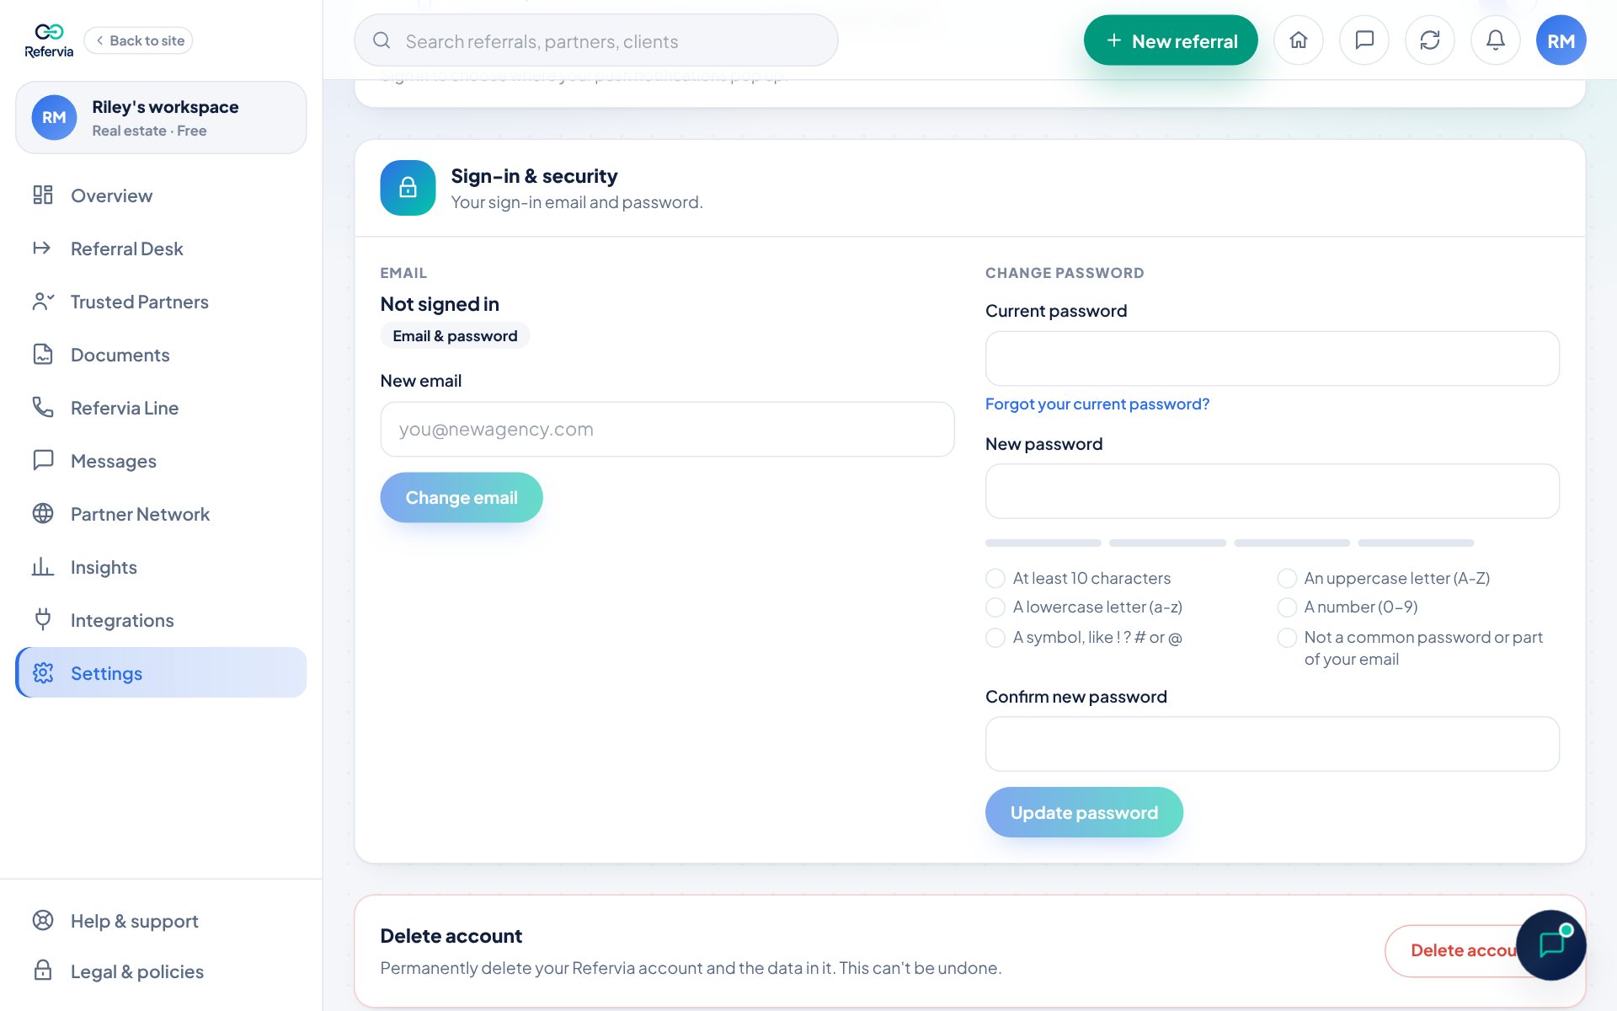Image resolution: width=1617 pixels, height=1011 pixels.
Task: Click the Referral Desk arrow icon
Action: pos(43,249)
